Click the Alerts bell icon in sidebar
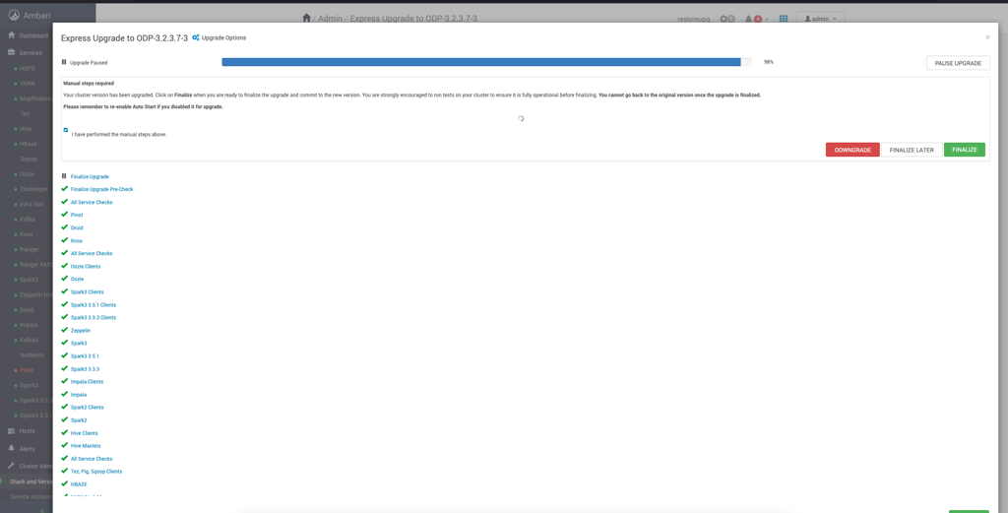The width and height of the screenshot is (1008, 513). (x=12, y=448)
